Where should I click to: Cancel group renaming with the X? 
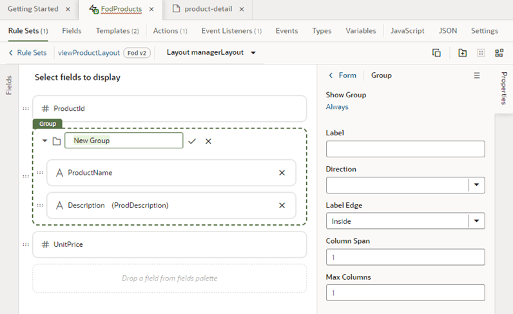tap(208, 141)
